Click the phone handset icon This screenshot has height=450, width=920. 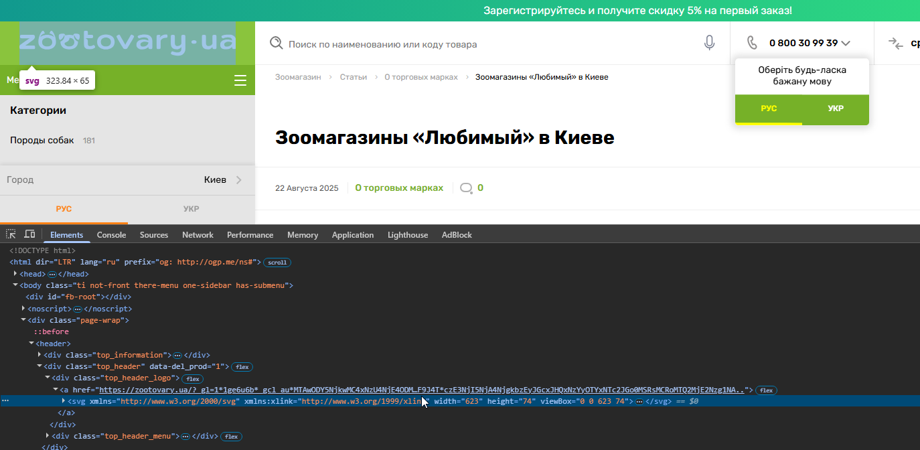(752, 43)
